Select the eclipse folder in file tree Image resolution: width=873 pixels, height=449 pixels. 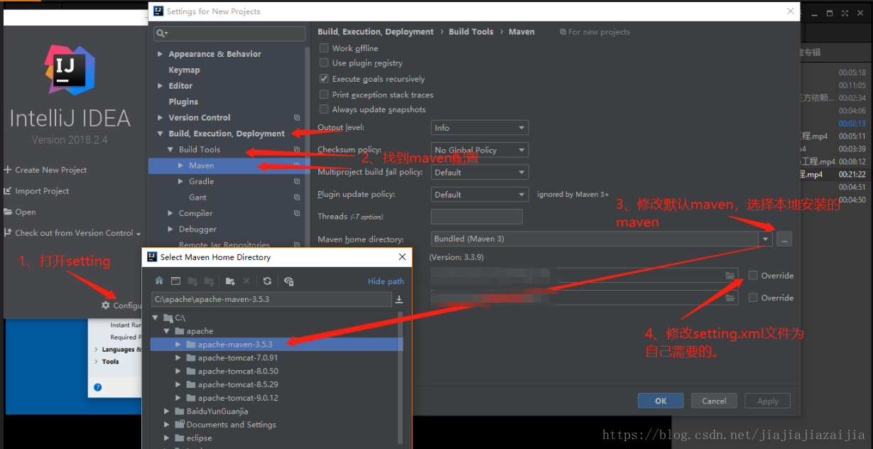coord(199,438)
